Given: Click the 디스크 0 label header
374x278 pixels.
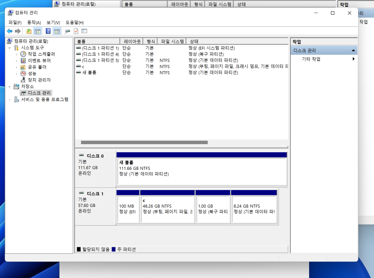Looking at the screenshot, I should coord(95,156).
